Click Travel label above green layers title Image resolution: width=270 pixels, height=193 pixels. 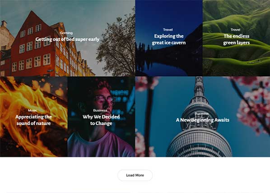tap(235, 30)
